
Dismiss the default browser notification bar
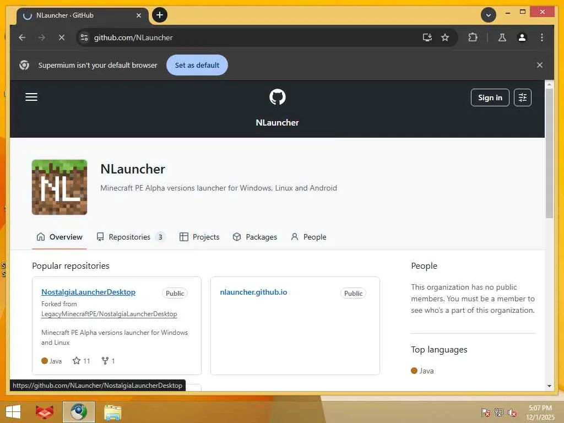click(540, 65)
